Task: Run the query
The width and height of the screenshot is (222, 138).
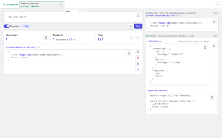Action: [x=138, y=26]
